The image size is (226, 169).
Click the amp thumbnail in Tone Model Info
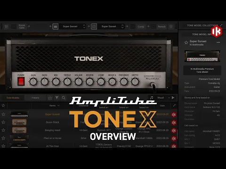click(202, 56)
